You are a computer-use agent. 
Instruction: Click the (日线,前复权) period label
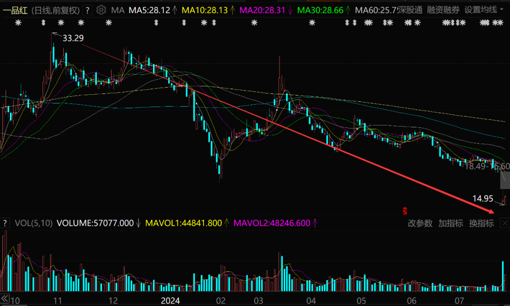(56, 10)
